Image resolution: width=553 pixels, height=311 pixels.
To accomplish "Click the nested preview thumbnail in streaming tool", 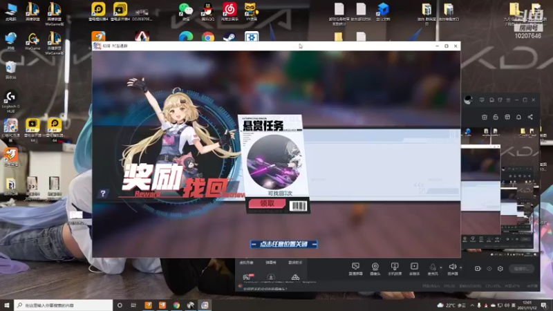I will click(x=480, y=189).
